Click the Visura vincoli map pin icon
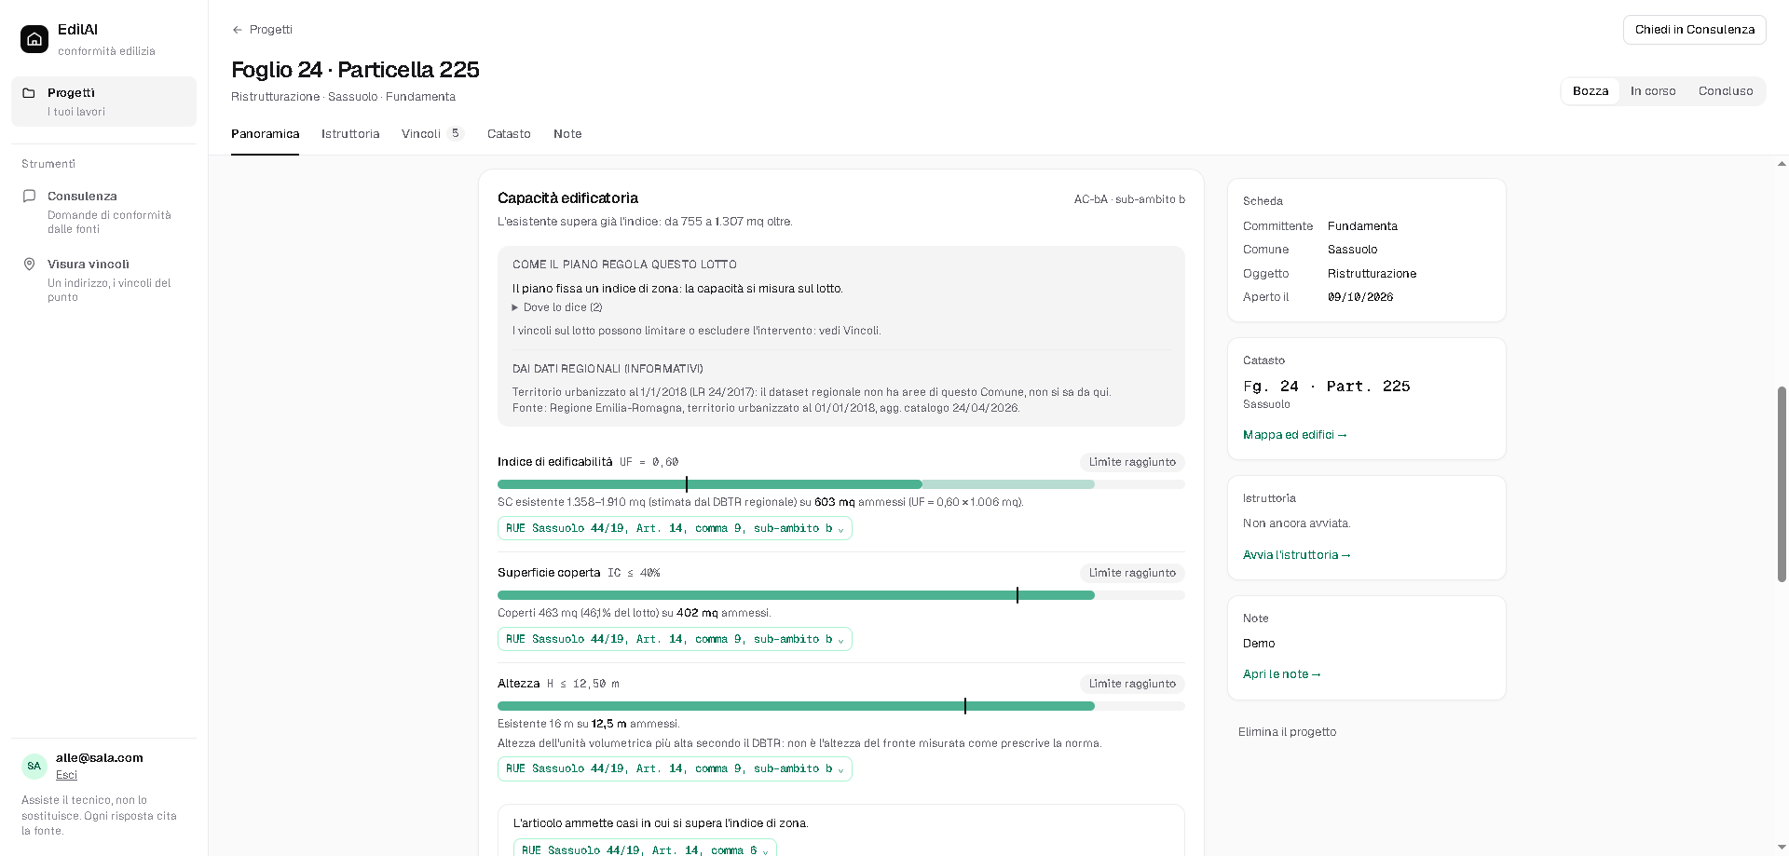This screenshot has width=1789, height=856. 29,265
